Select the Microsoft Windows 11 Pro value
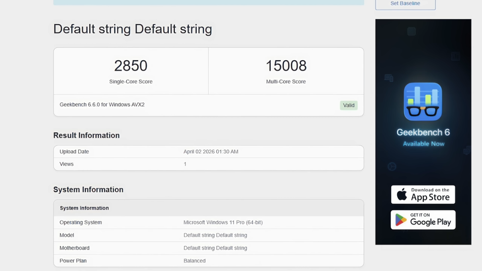The height and width of the screenshot is (271, 482). click(x=223, y=222)
